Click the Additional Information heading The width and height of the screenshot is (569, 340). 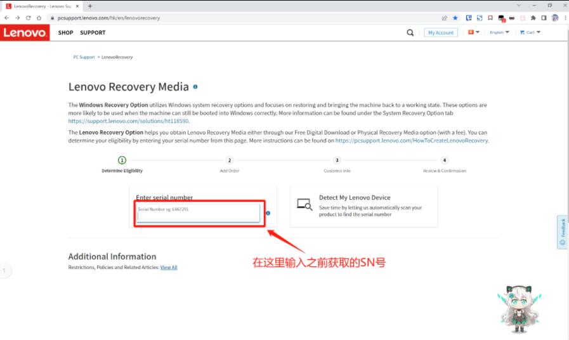point(112,256)
